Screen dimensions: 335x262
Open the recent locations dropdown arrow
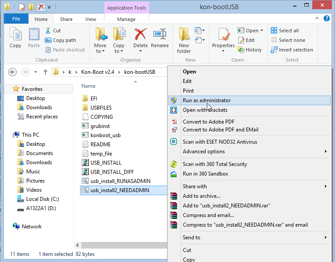click(35, 72)
